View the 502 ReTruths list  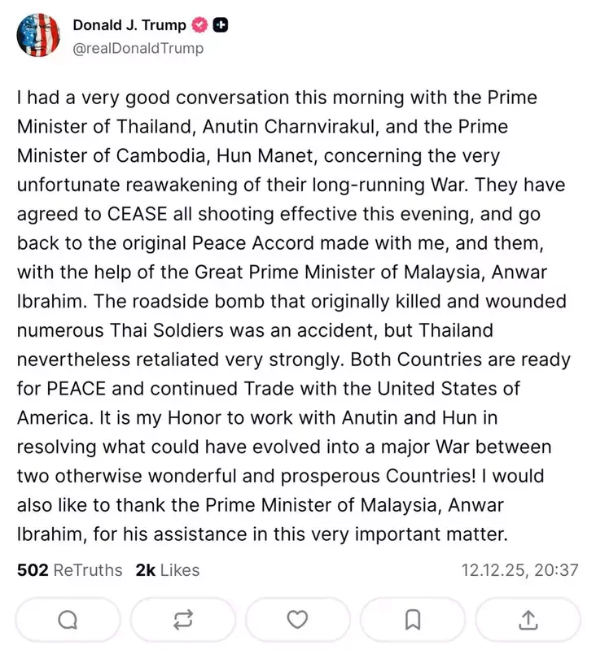coord(70,570)
